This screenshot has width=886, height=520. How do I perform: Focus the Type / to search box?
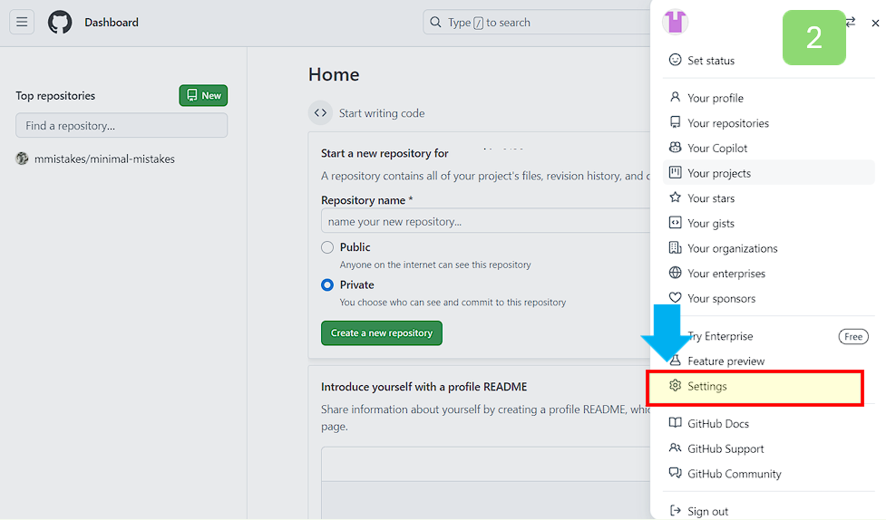(537, 22)
